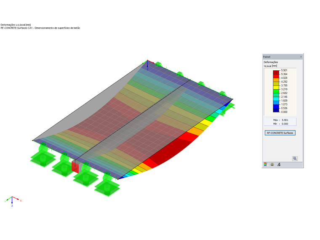The height and width of the screenshot is (240, 320).
Task: Select the orange 4.828 color swatch
Action: tap(276, 80)
